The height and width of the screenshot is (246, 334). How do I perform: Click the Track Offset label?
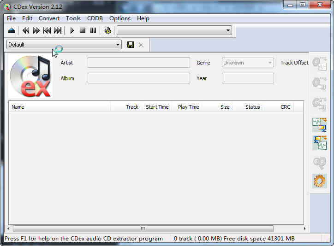294,63
